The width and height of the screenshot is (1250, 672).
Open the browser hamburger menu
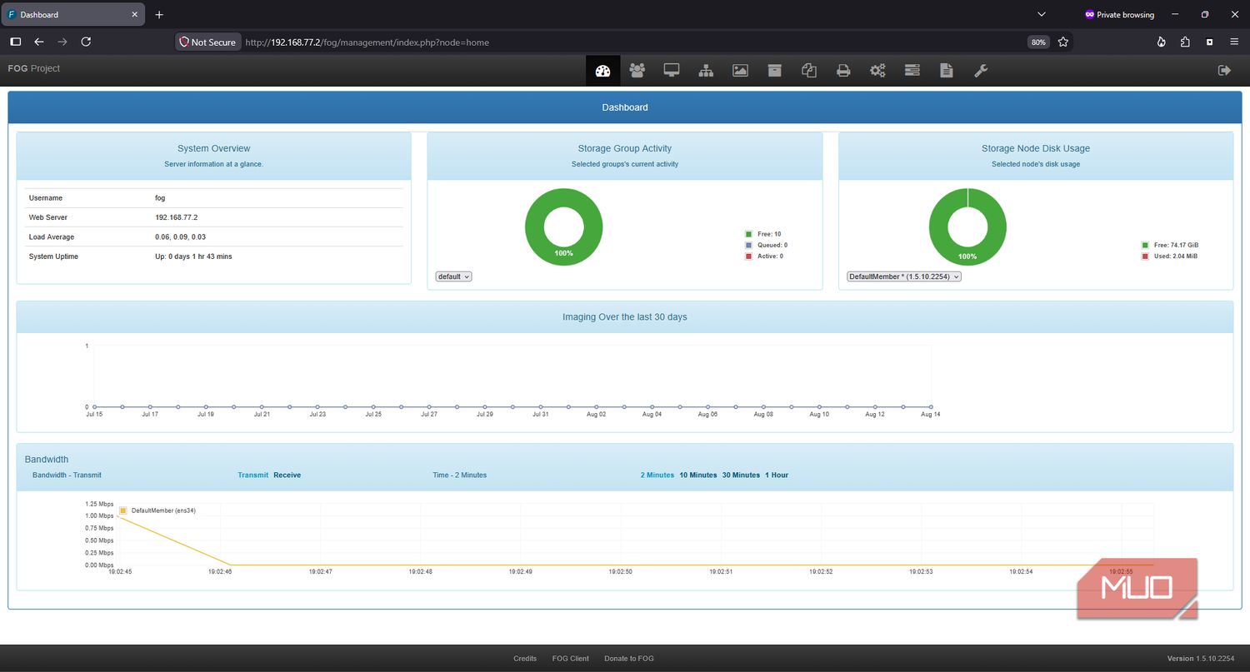click(1234, 42)
